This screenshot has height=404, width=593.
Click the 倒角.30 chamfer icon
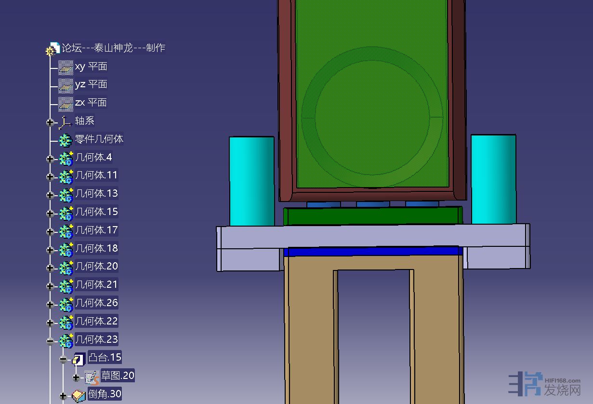(79, 395)
